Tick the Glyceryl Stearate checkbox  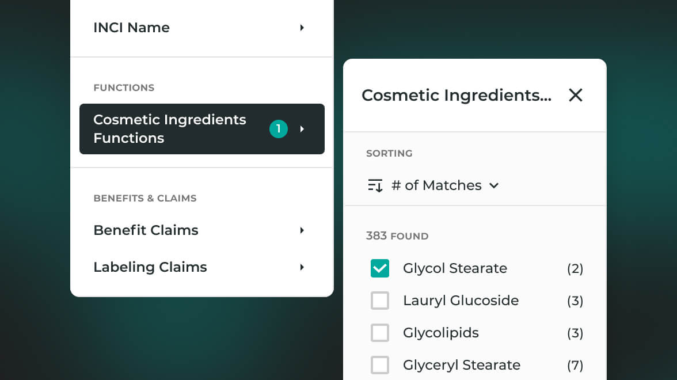[x=380, y=365]
